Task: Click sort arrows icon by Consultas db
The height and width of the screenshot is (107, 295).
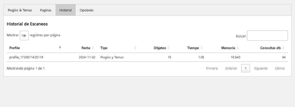Action: tap(283, 48)
